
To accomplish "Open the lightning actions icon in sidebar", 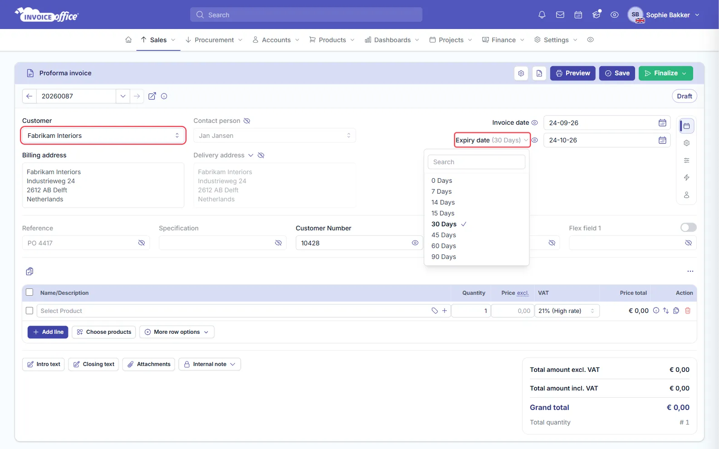I will 687,178.
